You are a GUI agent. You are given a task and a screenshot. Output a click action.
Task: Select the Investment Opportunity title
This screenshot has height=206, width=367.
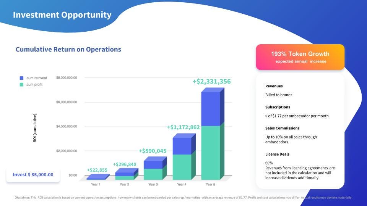pos(62,15)
